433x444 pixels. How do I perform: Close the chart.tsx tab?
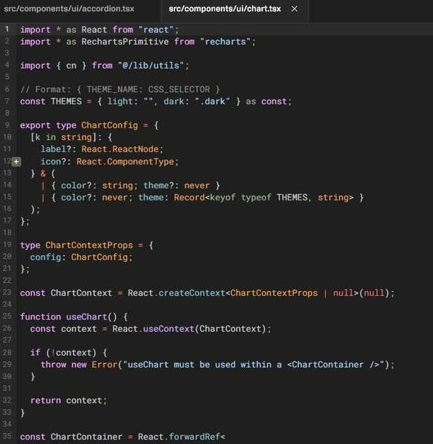point(295,8)
